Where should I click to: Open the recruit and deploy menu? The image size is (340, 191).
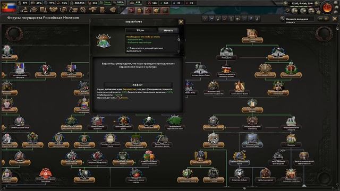[92, 10]
